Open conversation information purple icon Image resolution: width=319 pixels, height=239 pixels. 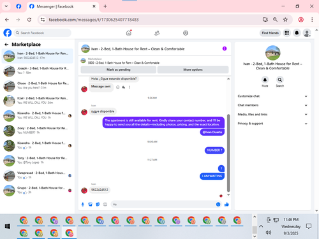[x=225, y=48]
